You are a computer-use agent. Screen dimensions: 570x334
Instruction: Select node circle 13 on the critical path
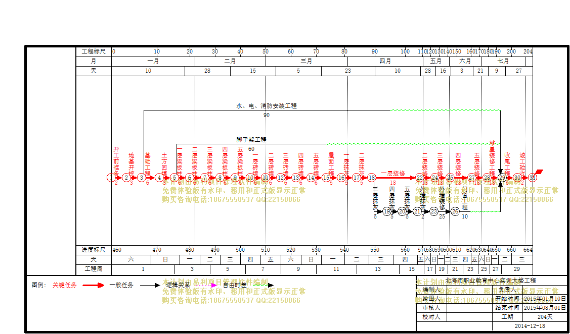(x=296, y=178)
